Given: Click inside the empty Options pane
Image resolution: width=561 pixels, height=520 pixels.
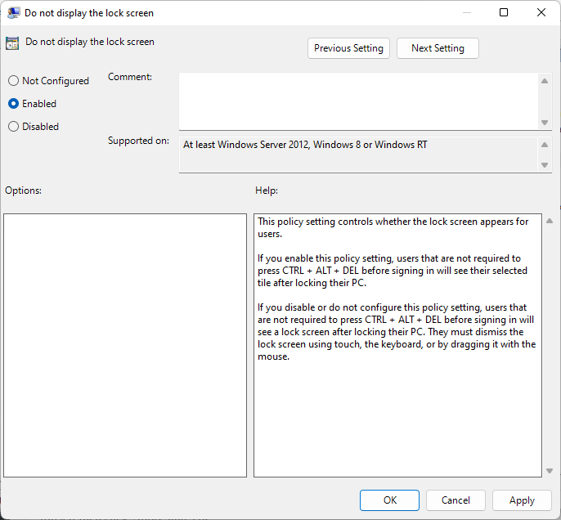Looking at the screenshot, I should [x=125, y=345].
